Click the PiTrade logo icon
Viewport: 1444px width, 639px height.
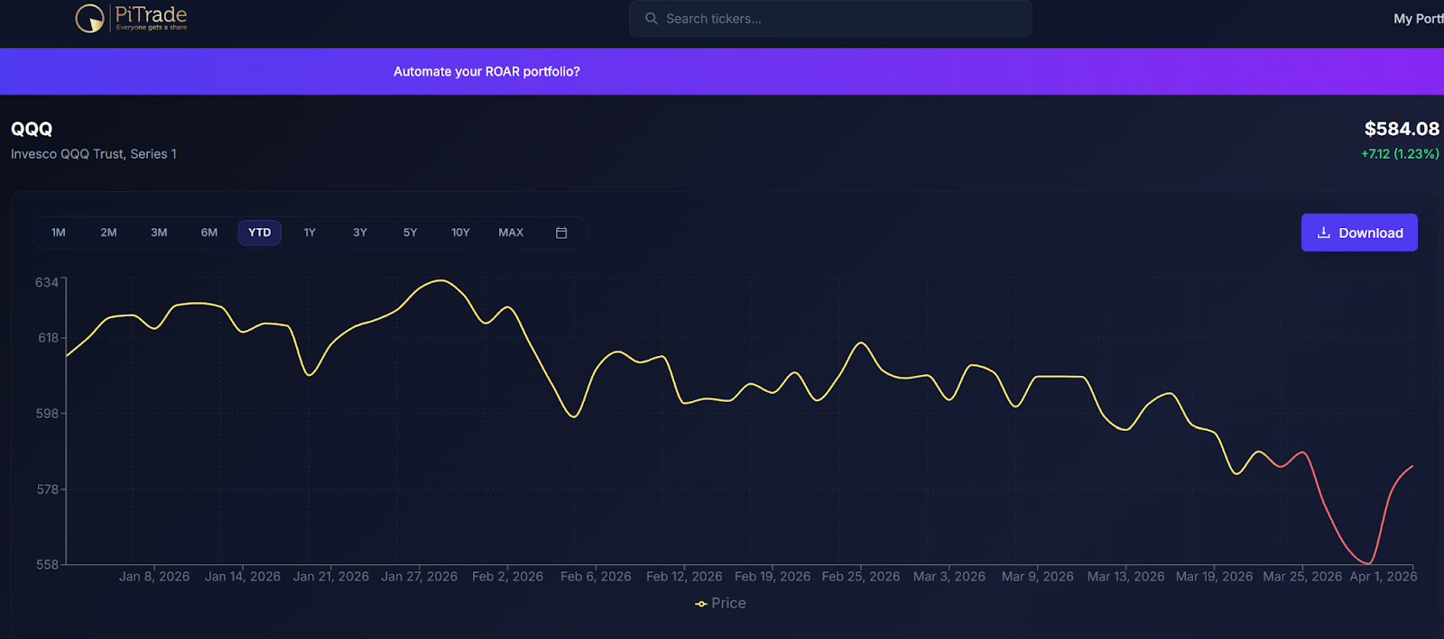coord(89,18)
